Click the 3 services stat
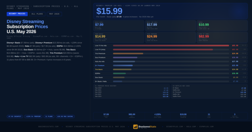Viewport: 252px width, 132px height. (235, 116)
